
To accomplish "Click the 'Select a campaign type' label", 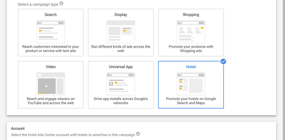I will [x=38, y=4].
